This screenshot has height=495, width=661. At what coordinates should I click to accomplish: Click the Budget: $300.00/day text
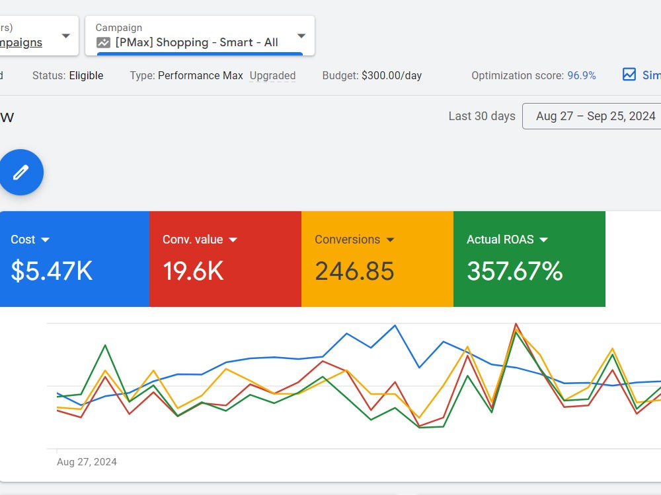point(371,76)
